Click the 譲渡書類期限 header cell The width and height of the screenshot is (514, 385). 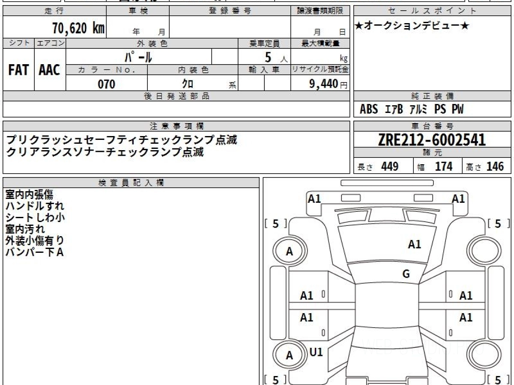320,11
